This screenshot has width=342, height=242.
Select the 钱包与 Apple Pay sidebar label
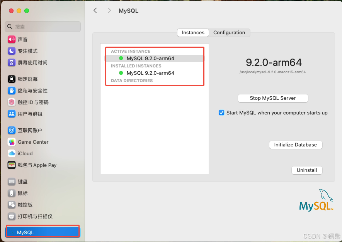pos(37,165)
